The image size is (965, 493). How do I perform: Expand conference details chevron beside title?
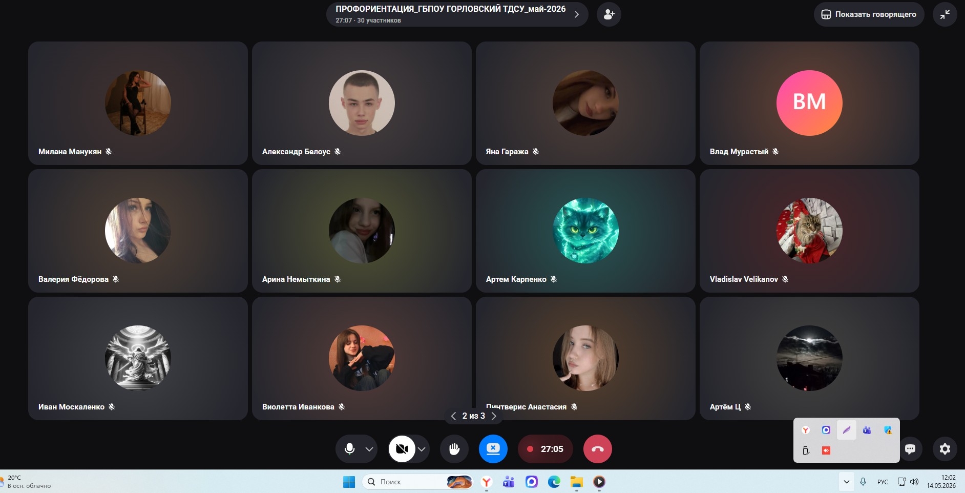click(577, 14)
